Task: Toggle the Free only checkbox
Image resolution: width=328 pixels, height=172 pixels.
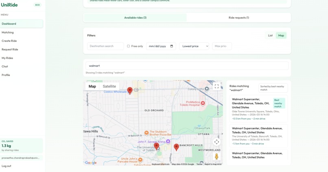Action: click(128, 46)
